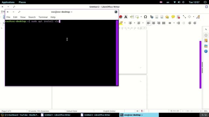Click the Insert Hyperlink globe icon
The height and width of the screenshot is (117, 209).
tap(152, 17)
